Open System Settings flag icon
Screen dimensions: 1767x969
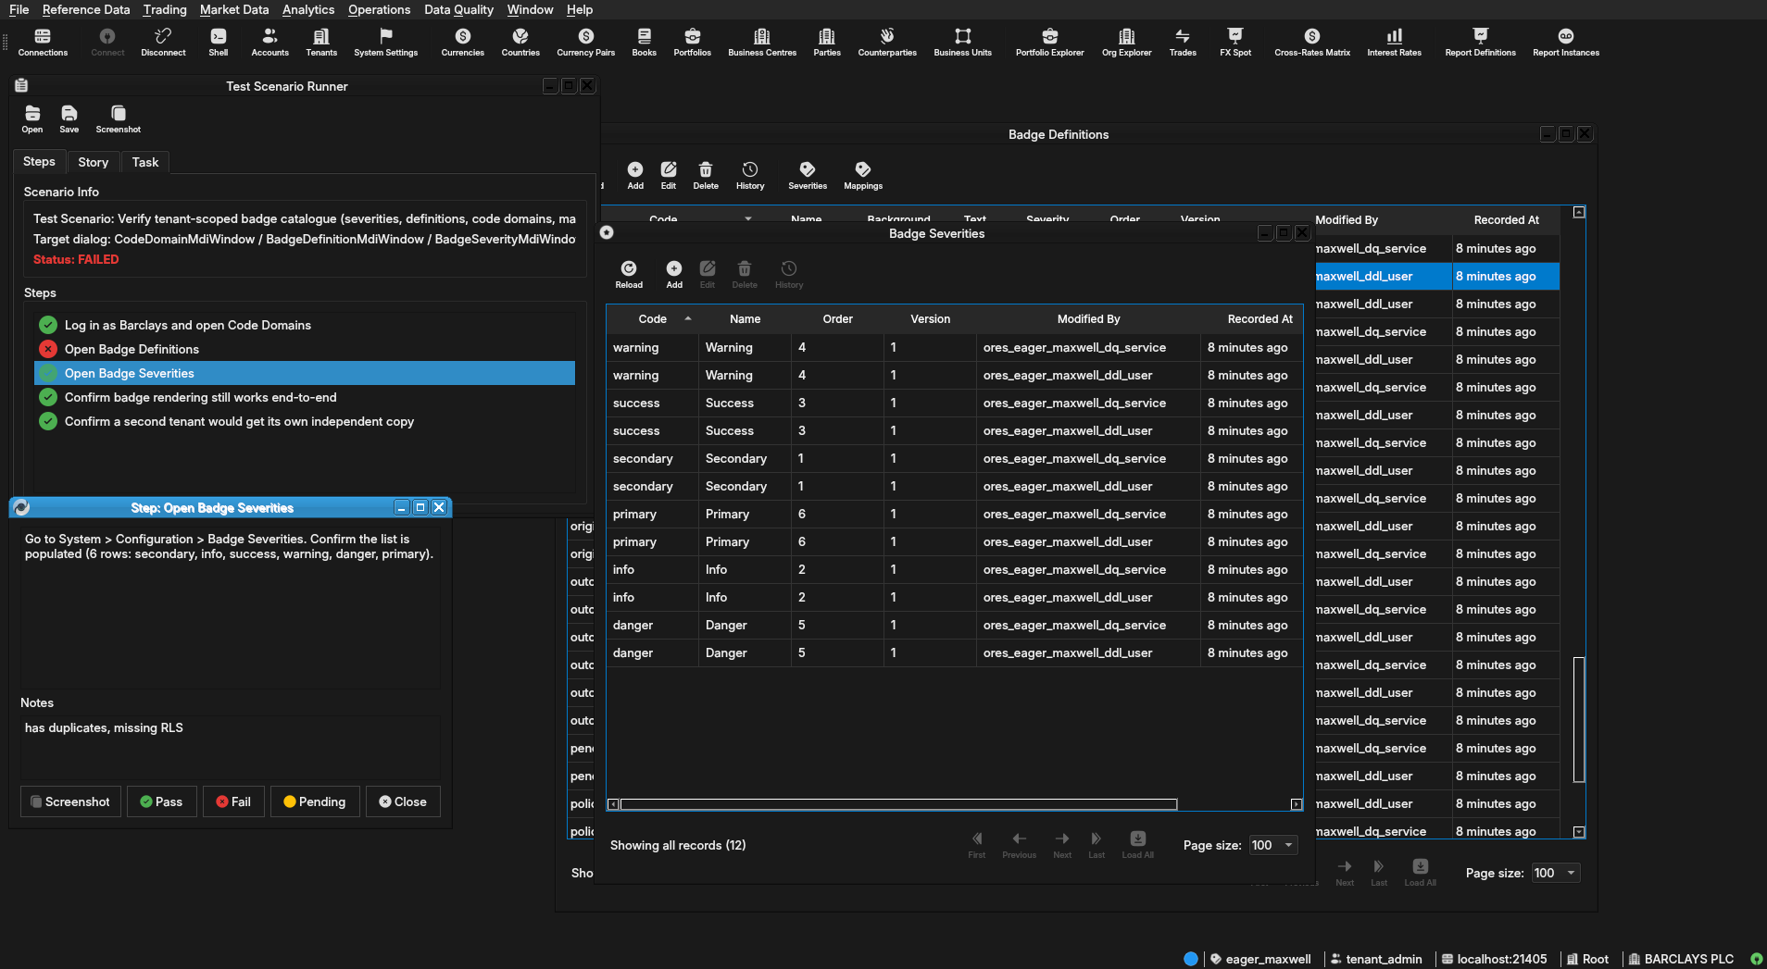pos(385,42)
